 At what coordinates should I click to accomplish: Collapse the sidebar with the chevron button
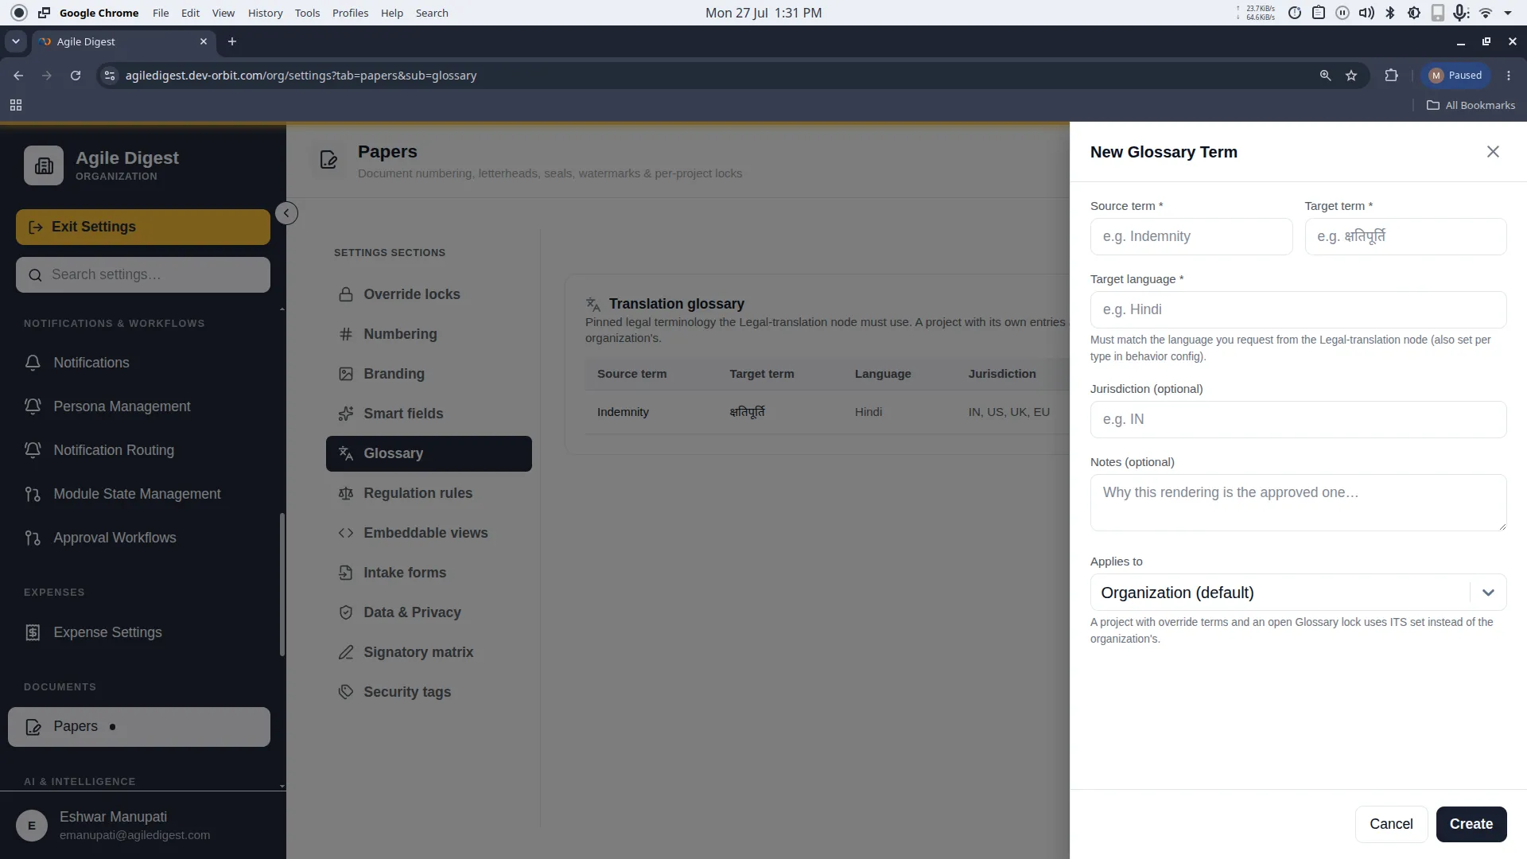click(286, 213)
